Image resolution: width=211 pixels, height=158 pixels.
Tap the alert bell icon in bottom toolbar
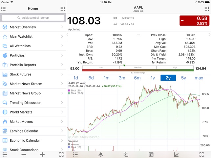101,154
